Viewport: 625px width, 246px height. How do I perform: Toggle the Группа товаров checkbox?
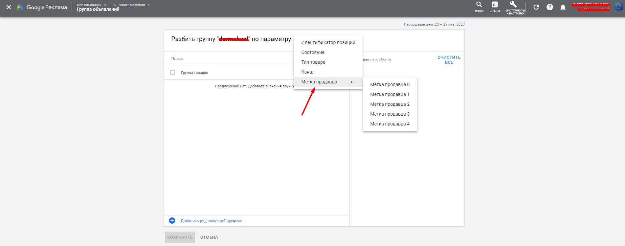173,73
